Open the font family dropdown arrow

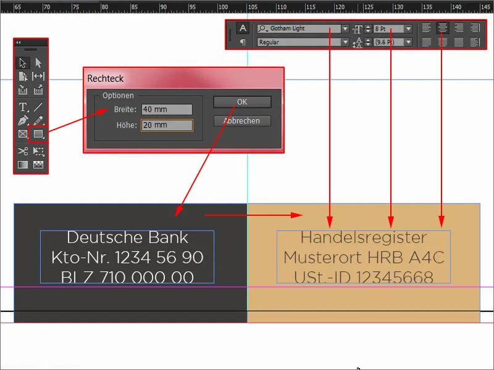pos(345,28)
